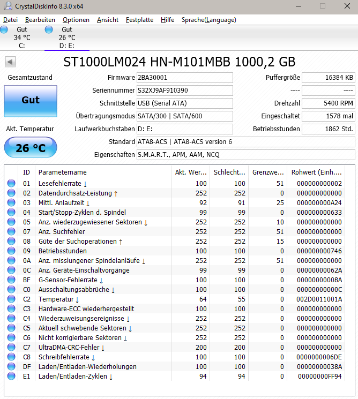Image resolution: width=358 pixels, height=399 pixels.
Task: Click the Standard field ATA8-ACS
Action: (x=245, y=142)
